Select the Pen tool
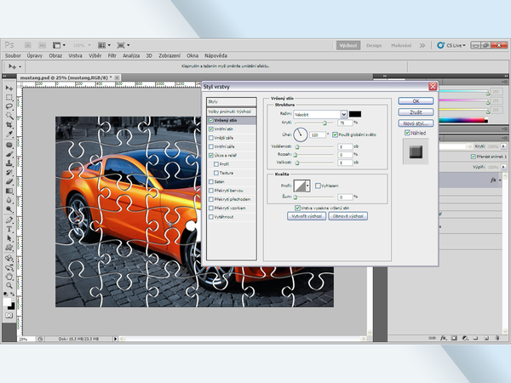Viewport: 511px width, 383px height. 9,220
